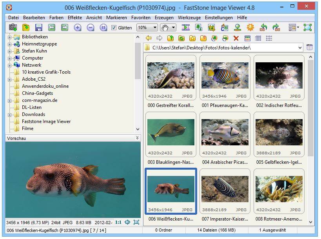Open the folder path dropdown
The image size is (321, 239).
pos(300,48)
